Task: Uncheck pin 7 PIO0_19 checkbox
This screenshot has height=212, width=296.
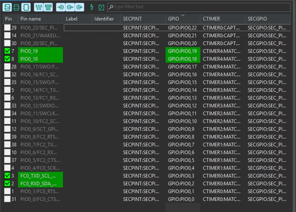Action: tap(8, 51)
